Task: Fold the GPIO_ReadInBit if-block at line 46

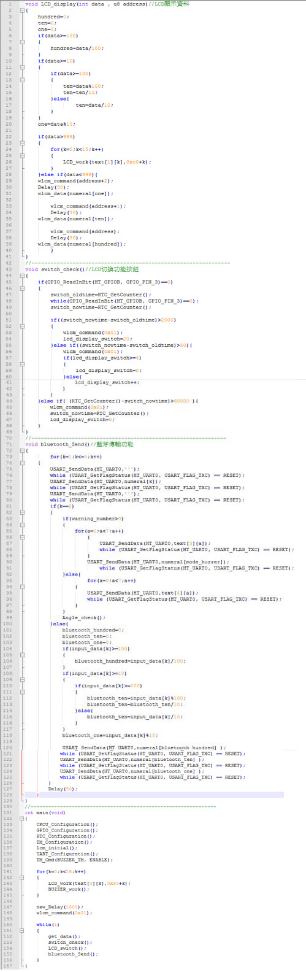Action: pyautogui.click(x=23, y=288)
